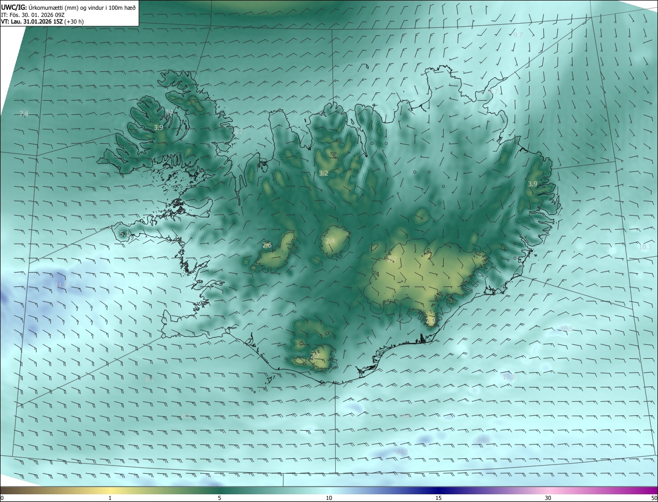Click the 3.9 value label in the Eastfjords
The width and height of the screenshot is (658, 502).
click(533, 184)
